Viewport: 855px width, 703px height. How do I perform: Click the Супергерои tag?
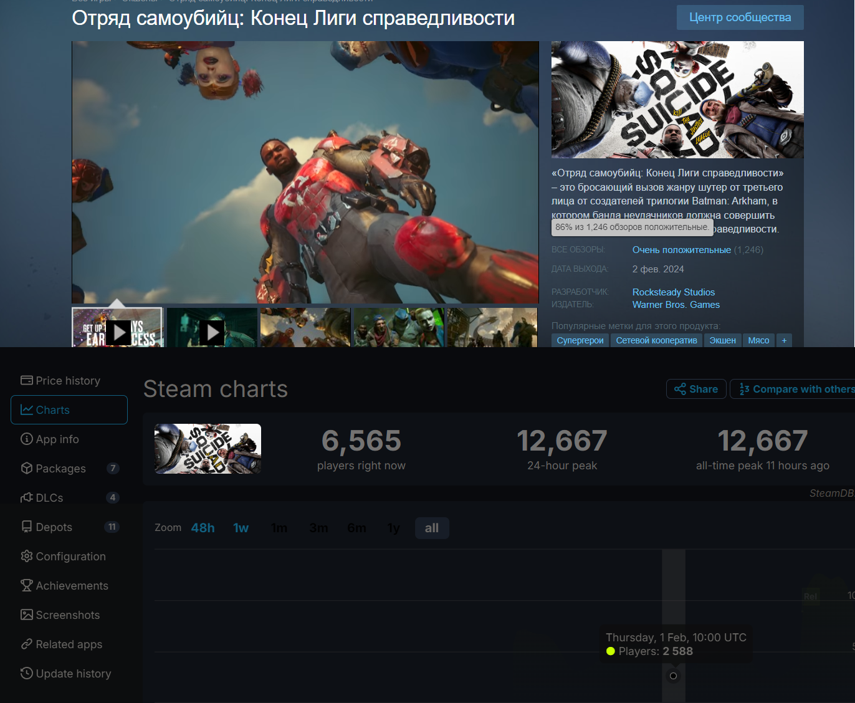coord(580,340)
